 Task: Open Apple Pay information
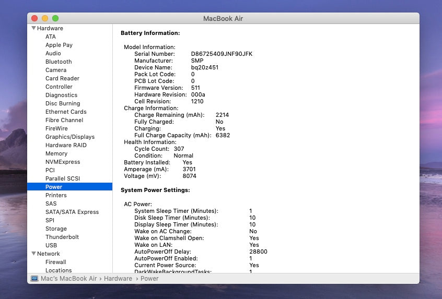click(59, 45)
